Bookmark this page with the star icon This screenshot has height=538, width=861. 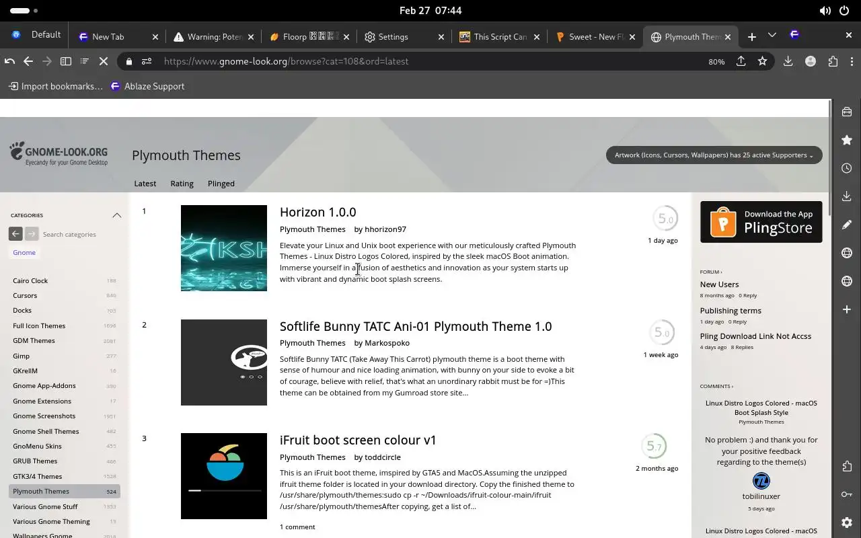762,61
